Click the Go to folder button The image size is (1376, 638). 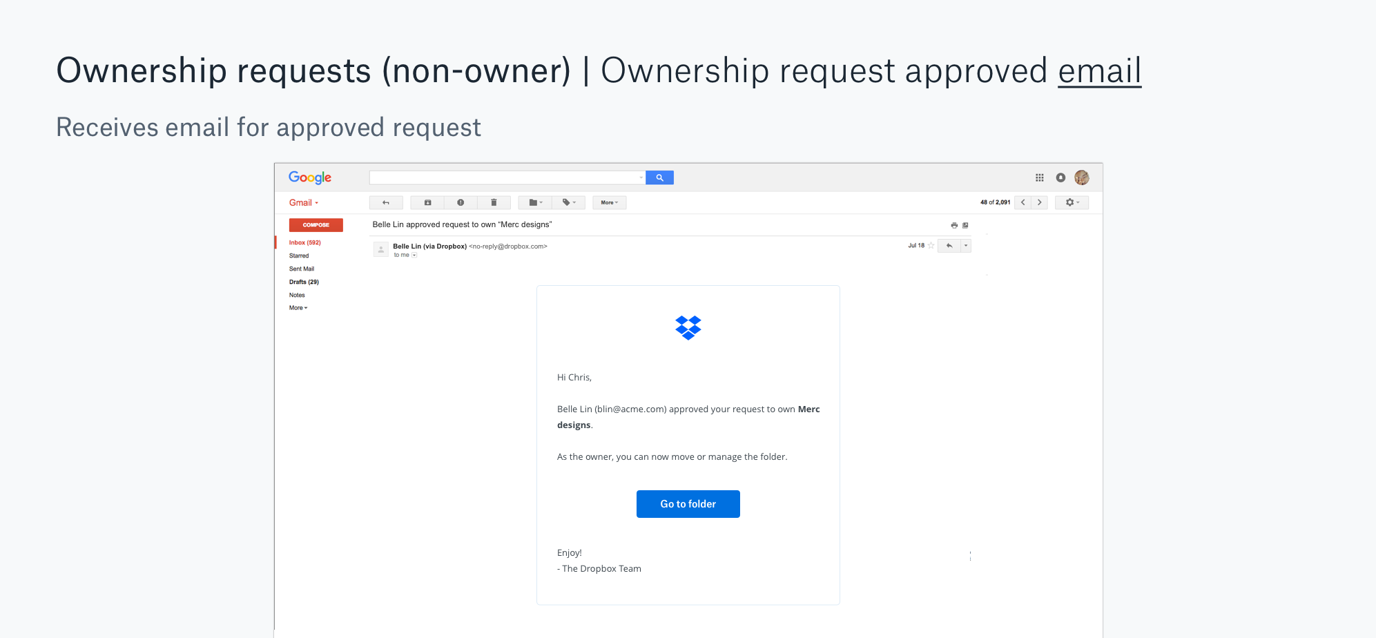click(x=688, y=504)
